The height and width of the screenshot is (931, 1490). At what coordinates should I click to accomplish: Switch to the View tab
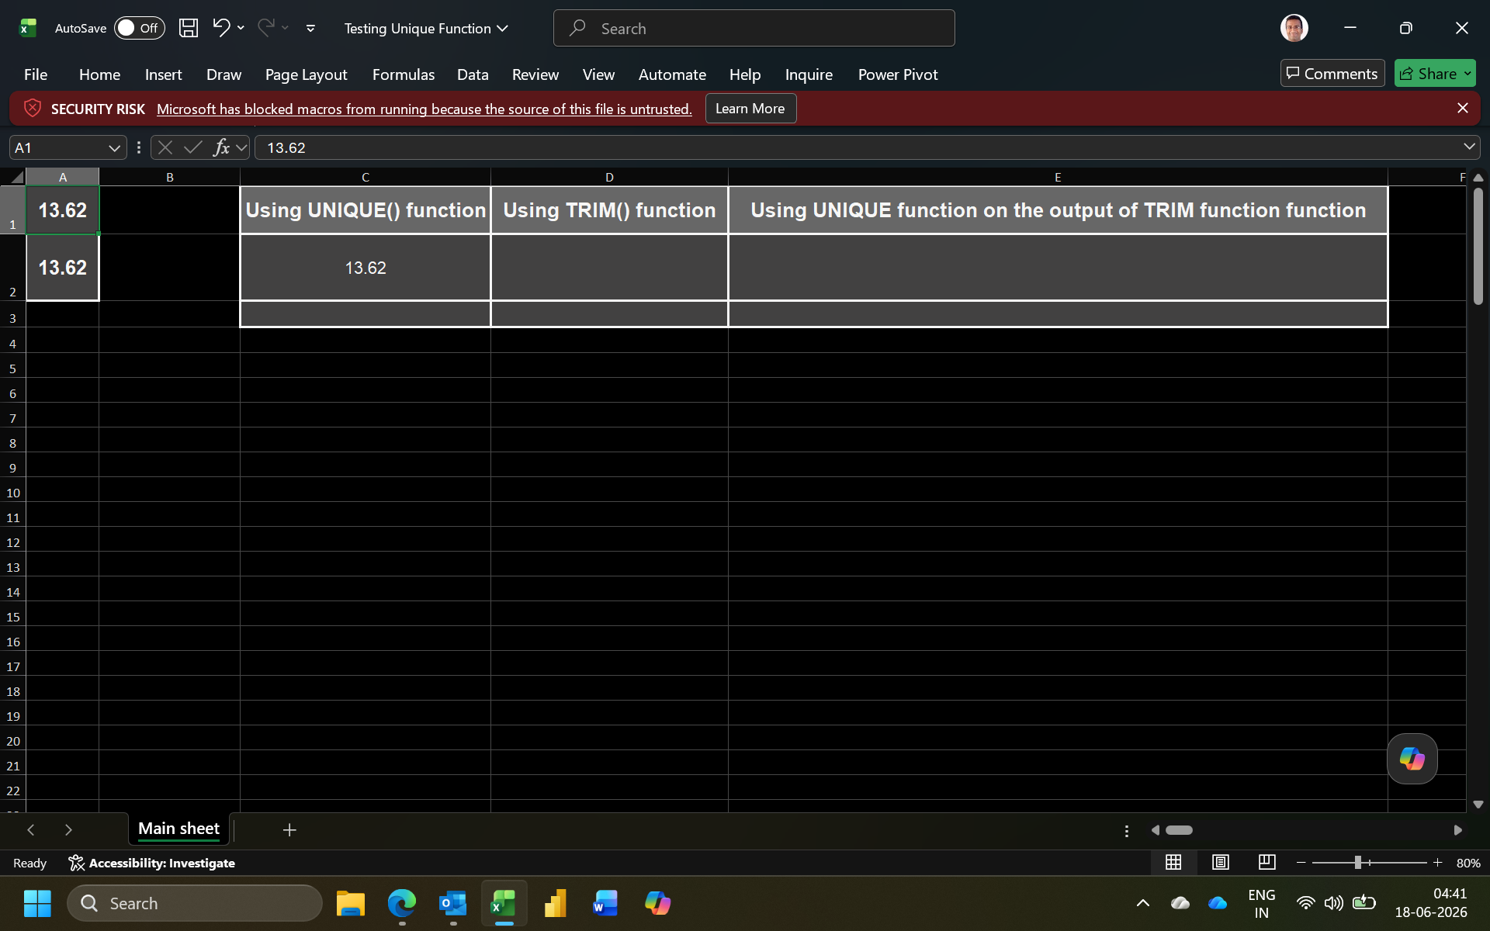point(598,74)
